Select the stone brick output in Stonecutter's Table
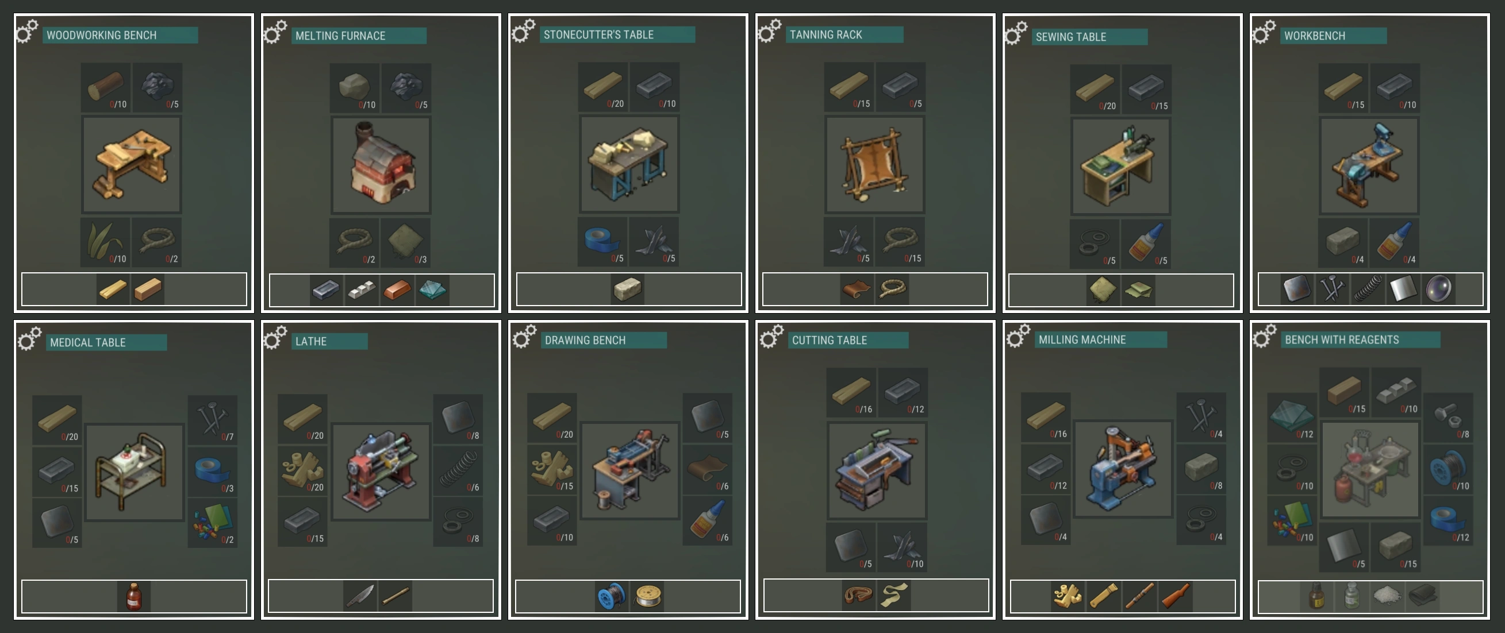Image resolution: width=1505 pixels, height=633 pixels. pyautogui.click(x=628, y=289)
